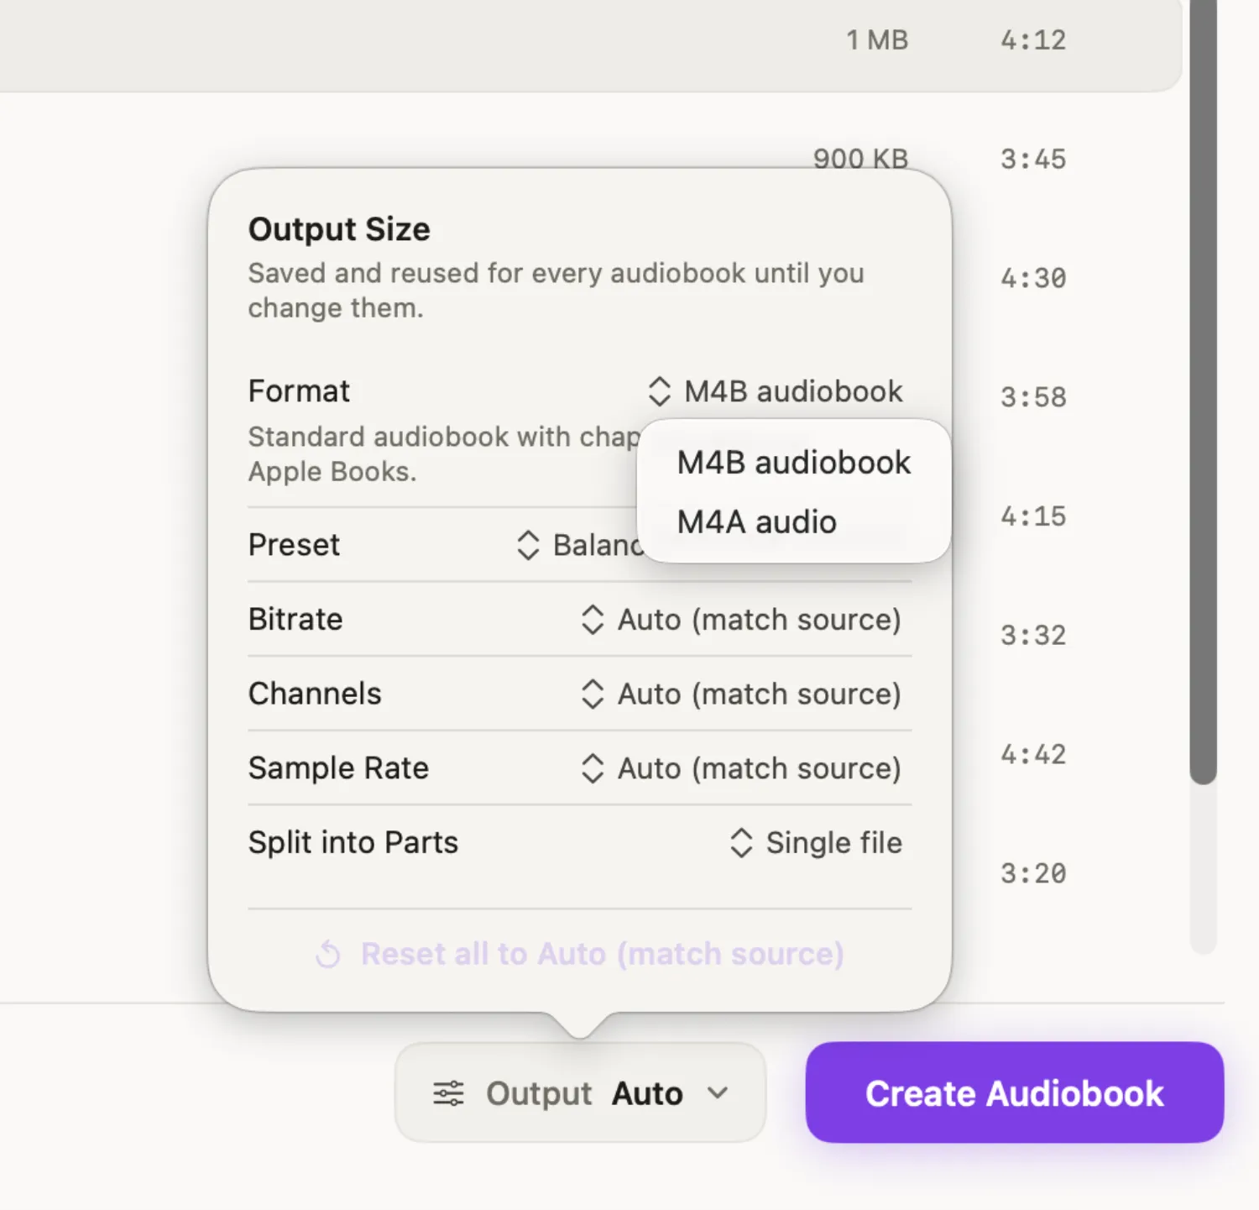Click the Split into Parts chevrons icon
Viewport: 1259px width, 1210px height.
pyautogui.click(x=741, y=843)
